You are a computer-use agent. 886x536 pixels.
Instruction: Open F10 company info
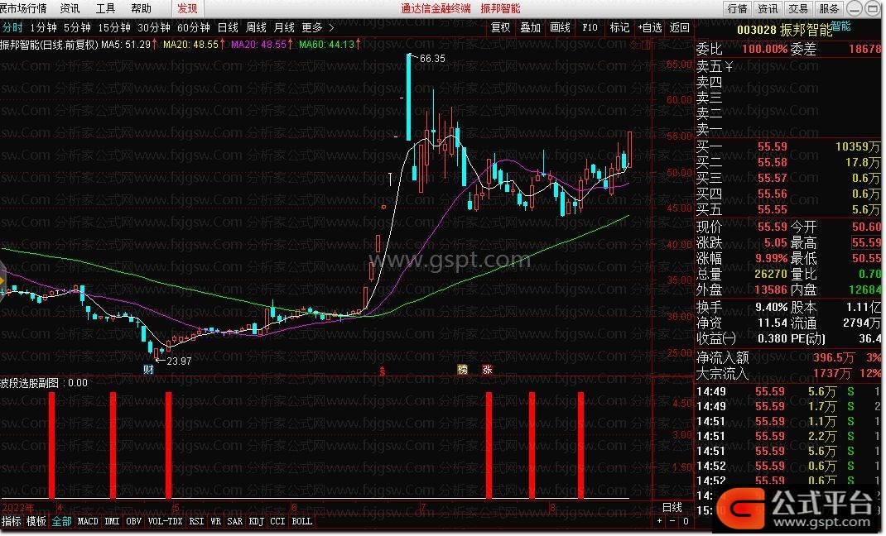click(x=590, y=27)
